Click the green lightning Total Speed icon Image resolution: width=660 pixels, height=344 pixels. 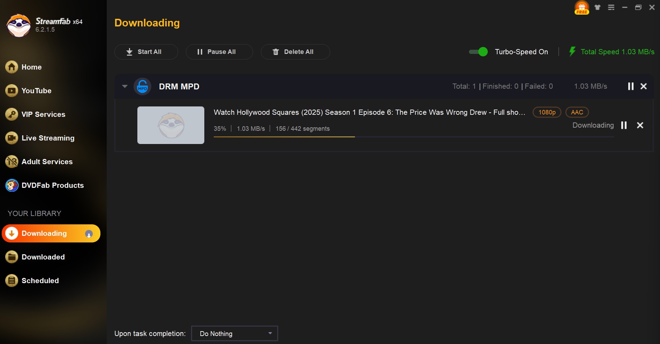tap(572, 52)
